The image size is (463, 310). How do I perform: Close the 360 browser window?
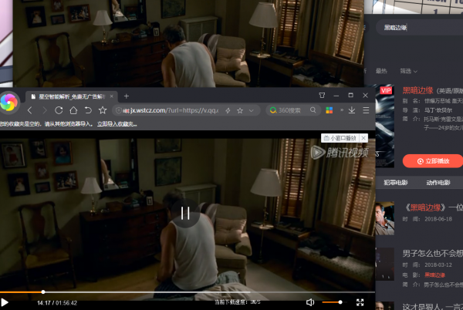point(365,96)
